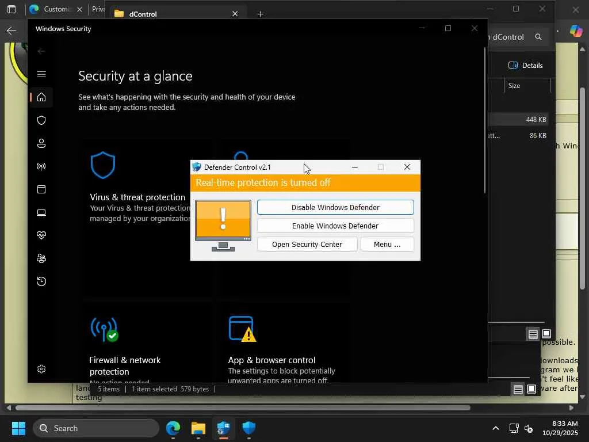Click the Edge tab actions icon at top left
This screenshot has width=589, height=442.
coord(12,9)
